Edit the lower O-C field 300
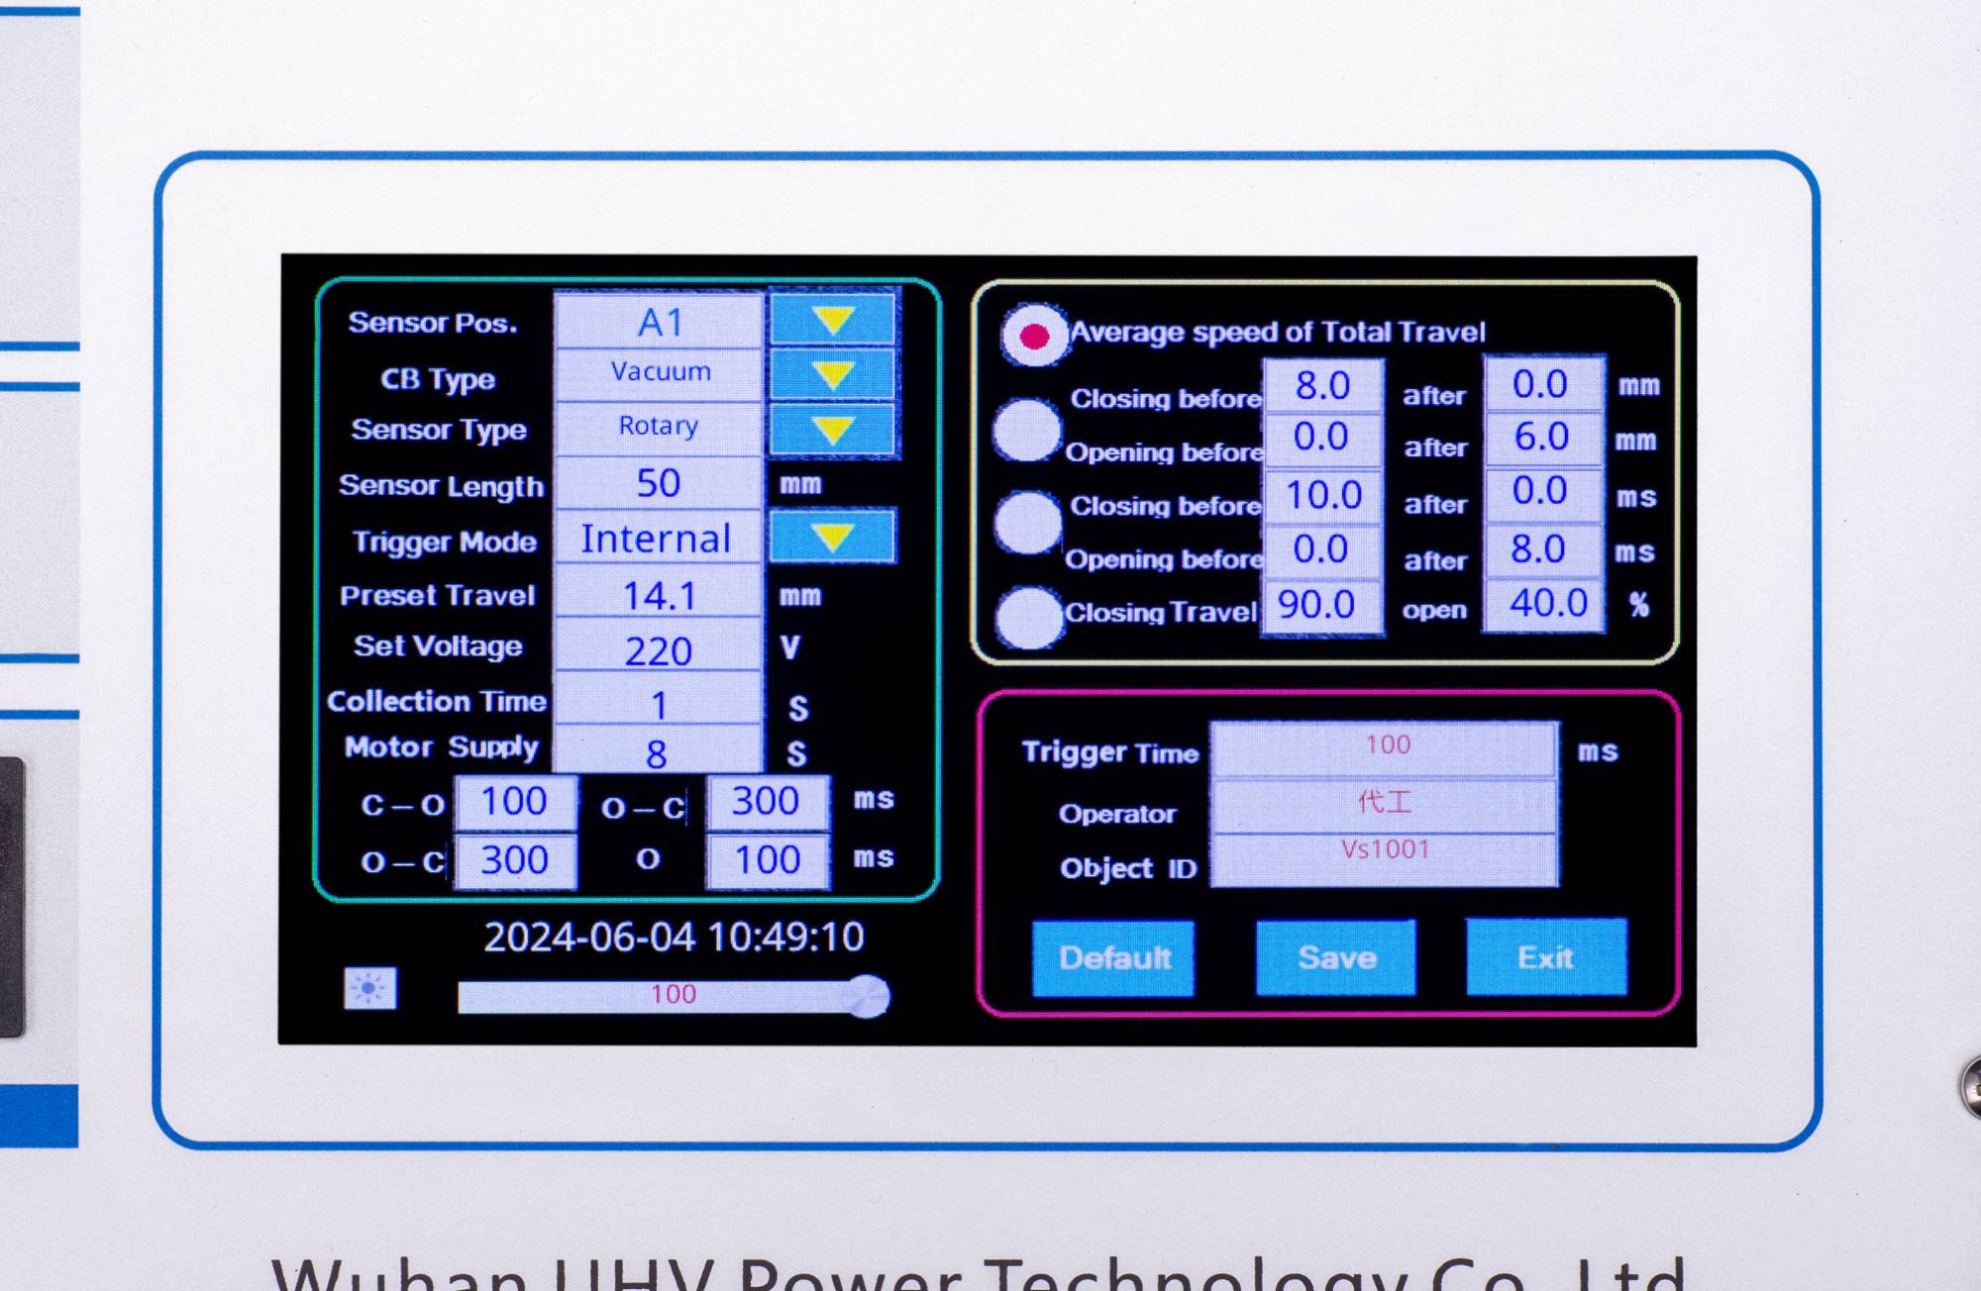 point(515,859)
